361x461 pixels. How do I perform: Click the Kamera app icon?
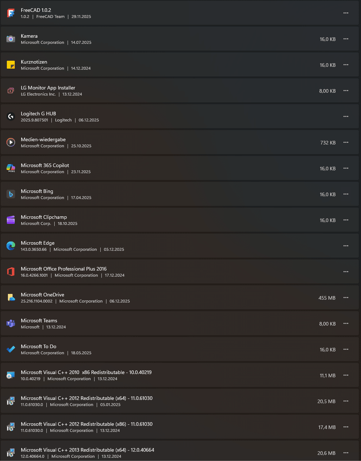[11, 39]
